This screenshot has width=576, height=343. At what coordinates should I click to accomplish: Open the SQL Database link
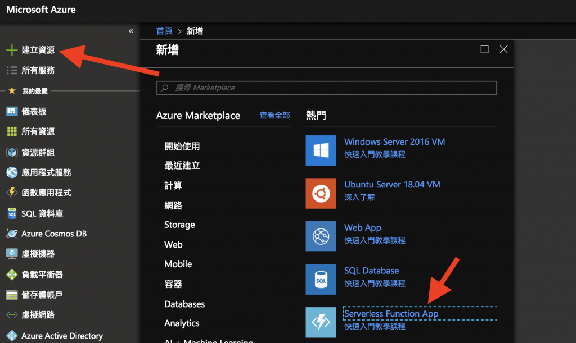pyautogui.click(x=371, y=271)
